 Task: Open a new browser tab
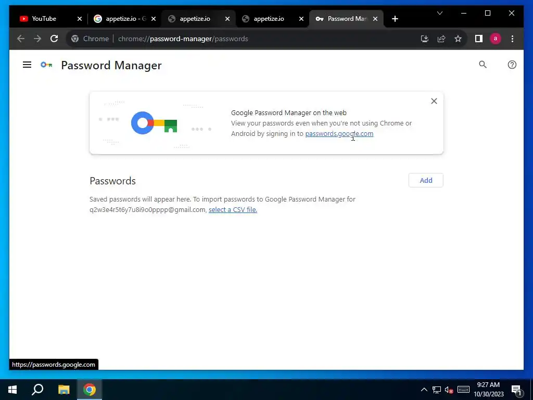(x=395, y=19)
